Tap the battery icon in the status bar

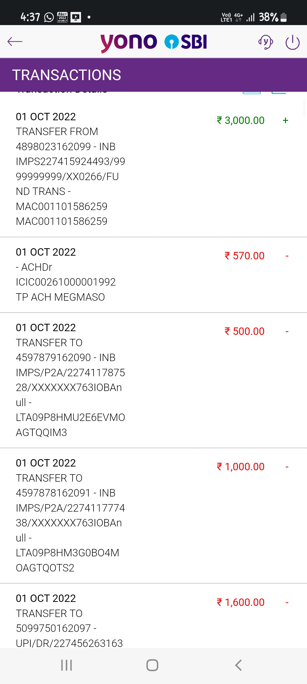point(283,17)
